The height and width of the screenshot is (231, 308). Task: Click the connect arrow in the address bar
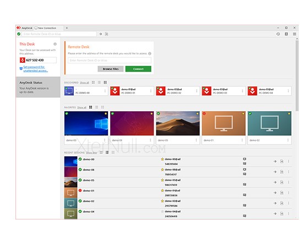pyautogui.click(x=100, y=34)
